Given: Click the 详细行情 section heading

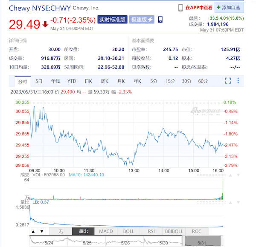Looking at the screenshot, I should tap(18, 40).
